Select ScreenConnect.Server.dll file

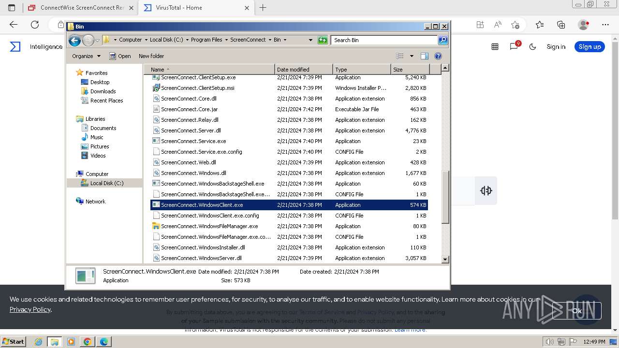(x=191, y=130)
